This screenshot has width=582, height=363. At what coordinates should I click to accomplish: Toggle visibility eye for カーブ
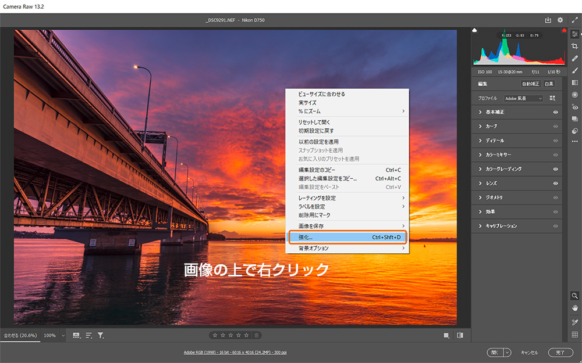[556, 126]
